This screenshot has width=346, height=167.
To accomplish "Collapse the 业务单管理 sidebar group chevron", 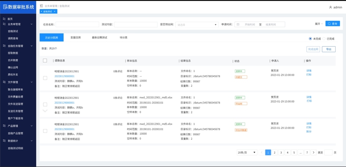I will click(x=32, y=24).
